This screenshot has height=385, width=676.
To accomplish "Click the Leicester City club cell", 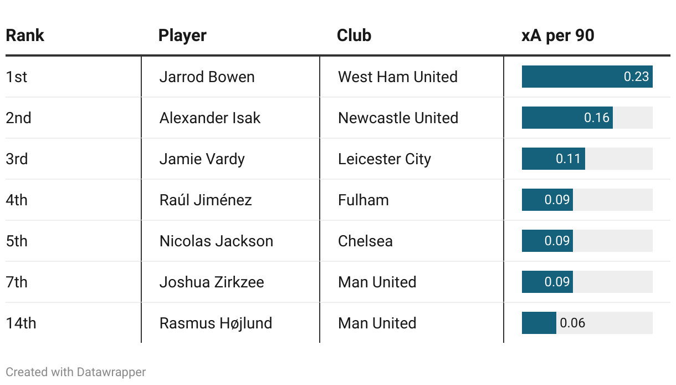I will click(x=412, y=159).
